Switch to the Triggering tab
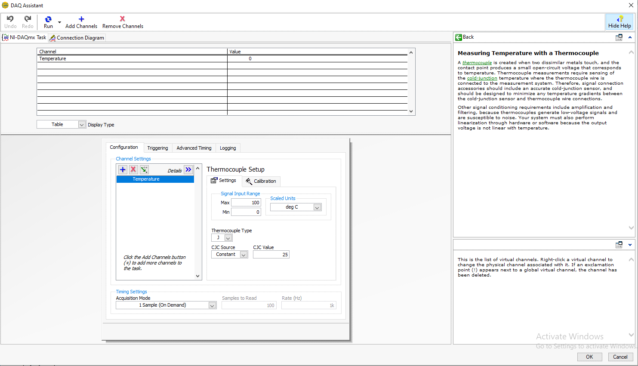Viewport: 638px width, 366px height. click(157, 148)
